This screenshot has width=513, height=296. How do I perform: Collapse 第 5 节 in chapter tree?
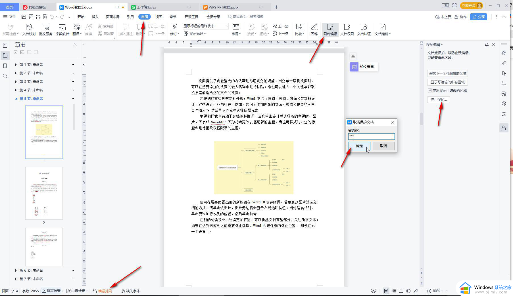16,99
